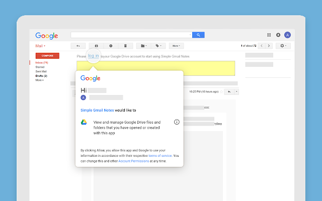Archive the open message
Image resolution: width=322 pixels, height=201 pixels.
point(96,46)
